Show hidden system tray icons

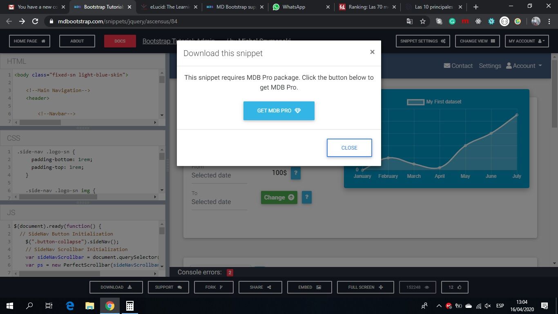[x=439, y=306]
